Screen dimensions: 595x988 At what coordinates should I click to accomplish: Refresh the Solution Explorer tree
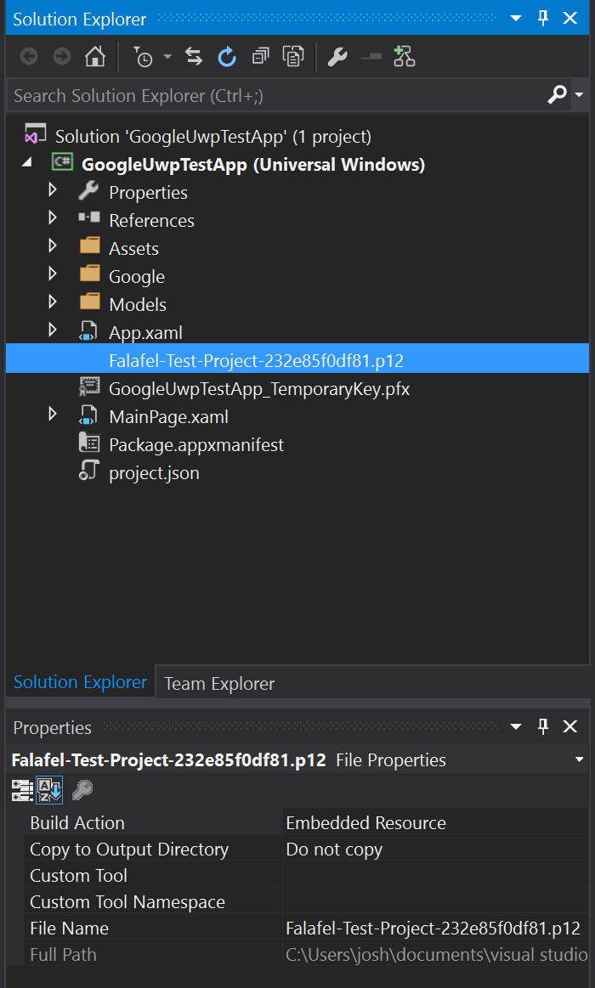[227, 56]
